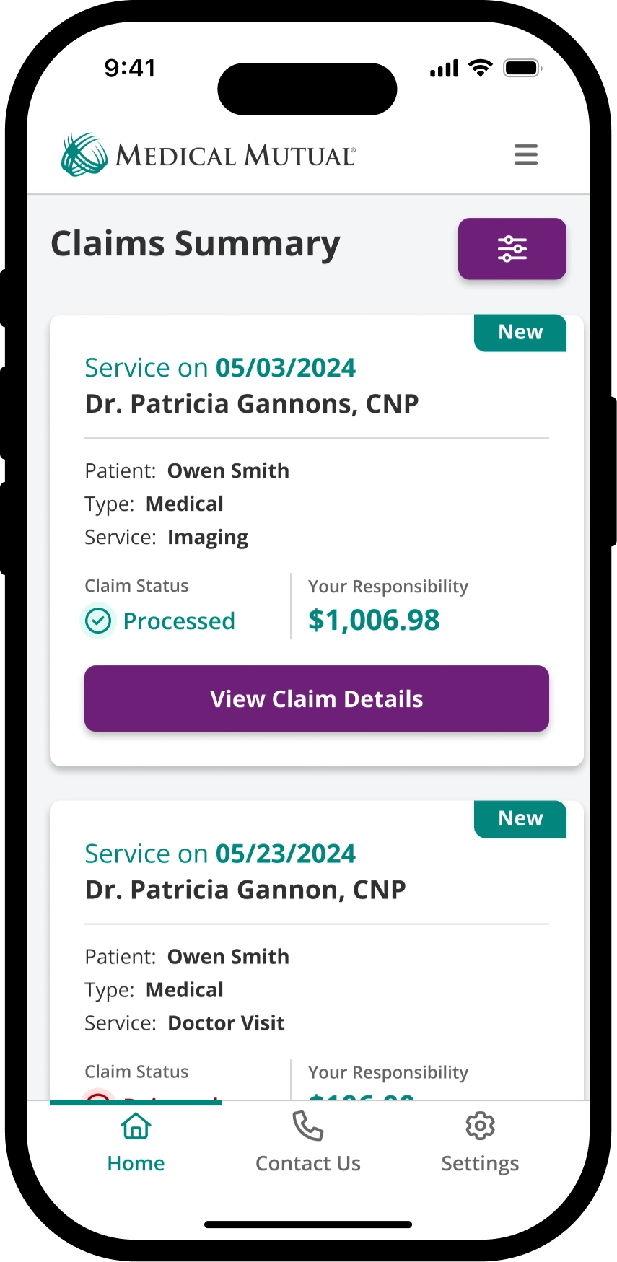Tap the Home house icon
This screenshot has width=617, height=1262.
(136, 1126)
